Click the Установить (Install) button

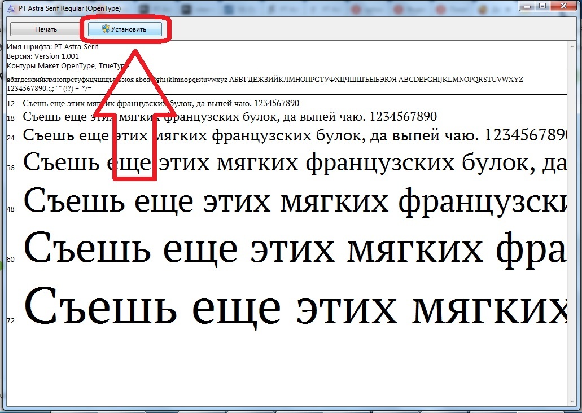tap(125, 29)
